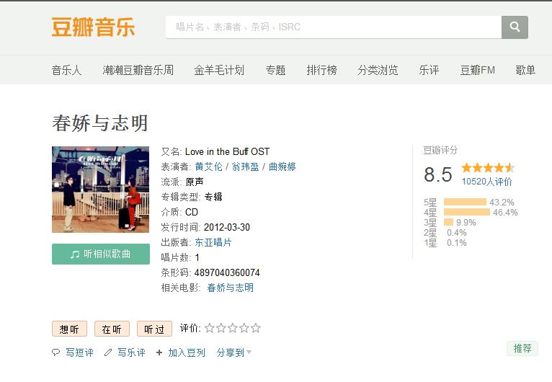This screenshot has height=382, width=552.
Task: Open 潮潮豆瓣音乐周 in the nav bar
Action: [x=138, y=70]
